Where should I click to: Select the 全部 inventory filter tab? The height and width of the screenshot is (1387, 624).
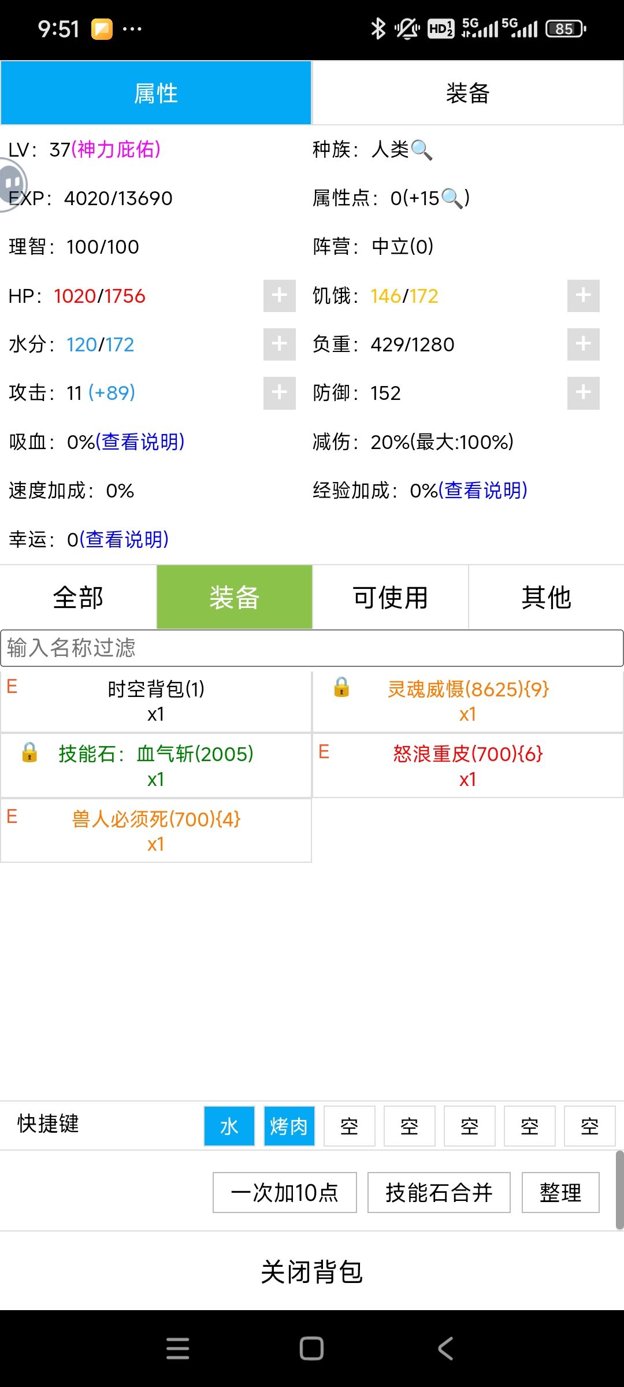tap(78, 597)
